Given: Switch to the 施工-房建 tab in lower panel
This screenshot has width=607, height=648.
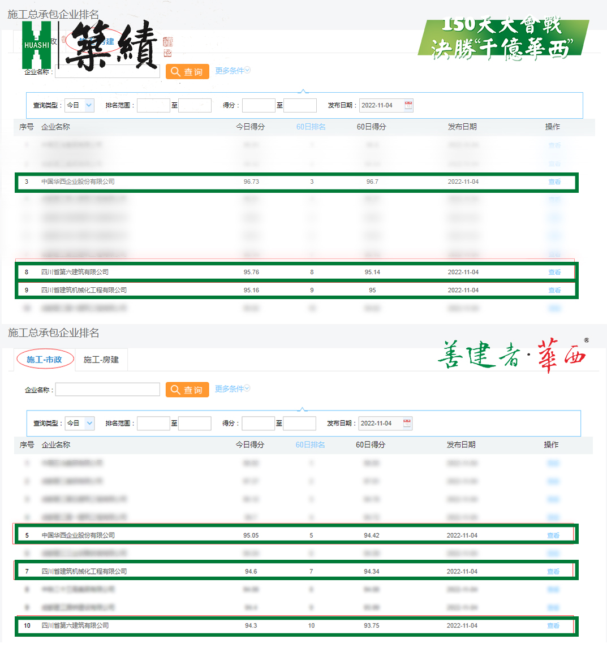Looking at the screenshot, I should pyautogui.click(x=101, y=360).
